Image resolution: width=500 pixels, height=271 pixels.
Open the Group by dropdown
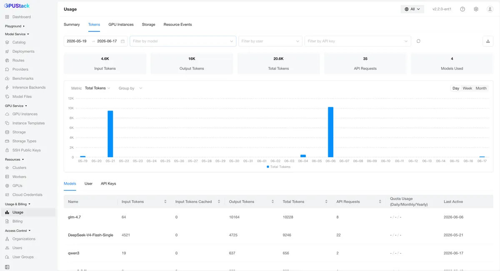tap(130, 88)
